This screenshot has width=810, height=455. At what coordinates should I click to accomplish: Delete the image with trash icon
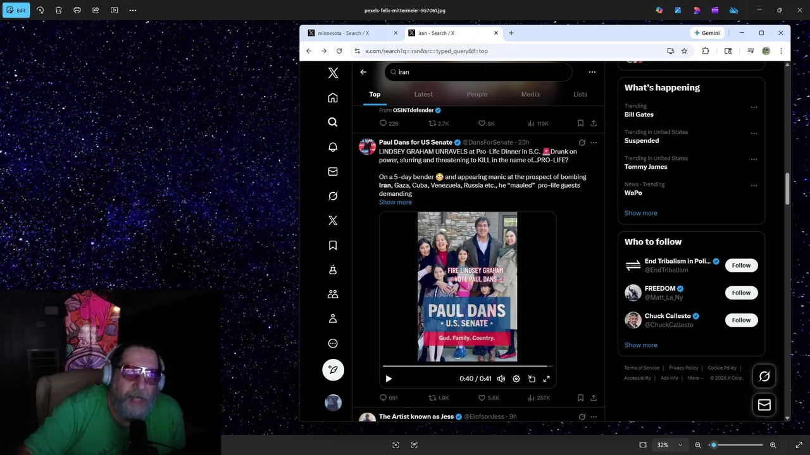(x=58, y=10)
